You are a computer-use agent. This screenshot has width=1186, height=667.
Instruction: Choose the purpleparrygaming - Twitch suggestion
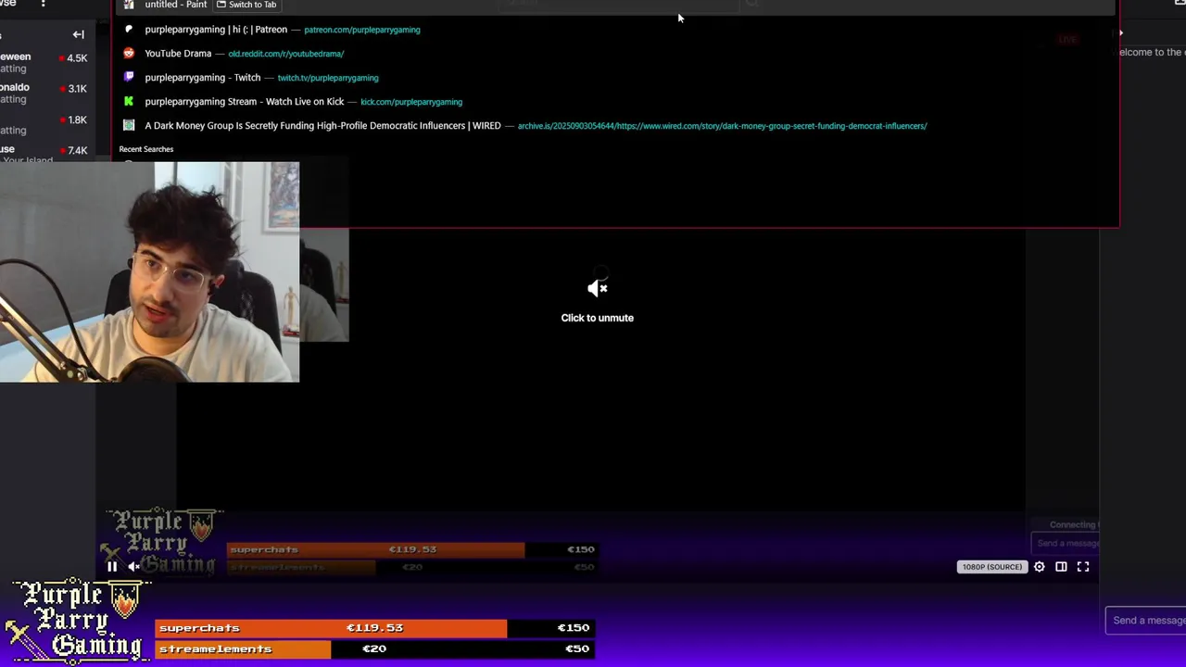[616, 78]
